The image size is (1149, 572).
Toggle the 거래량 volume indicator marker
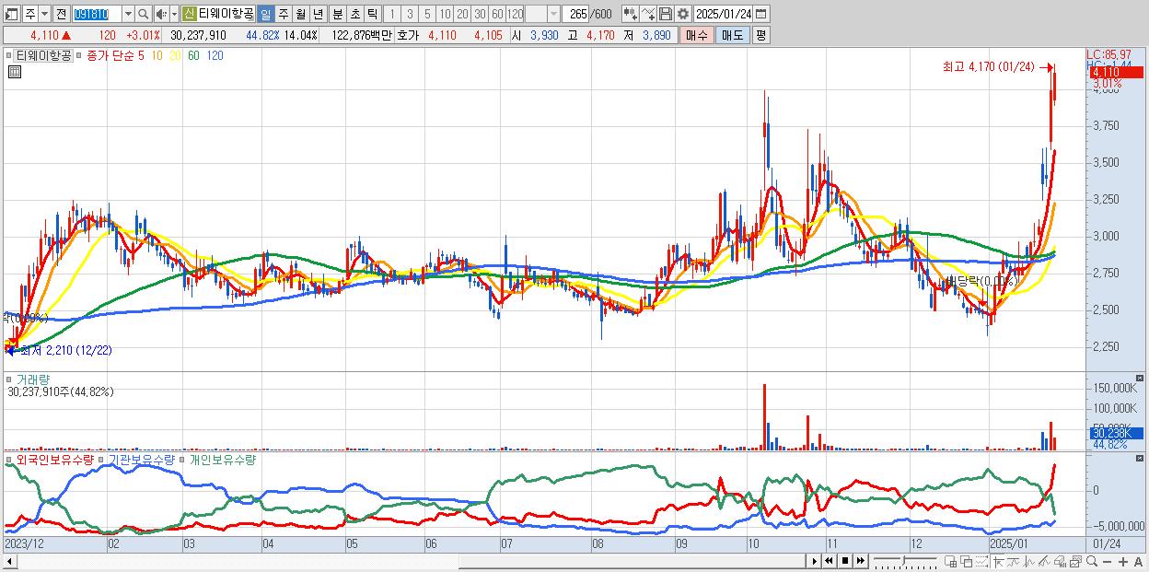pos(10,379)
